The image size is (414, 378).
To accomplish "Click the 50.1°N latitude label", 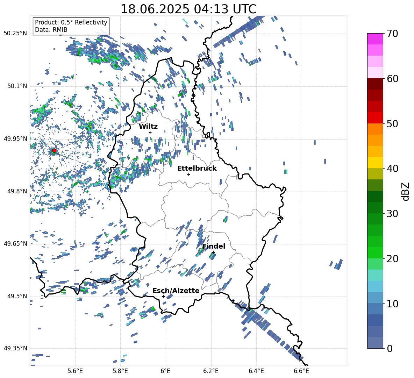I will click(x=17, y=86).
